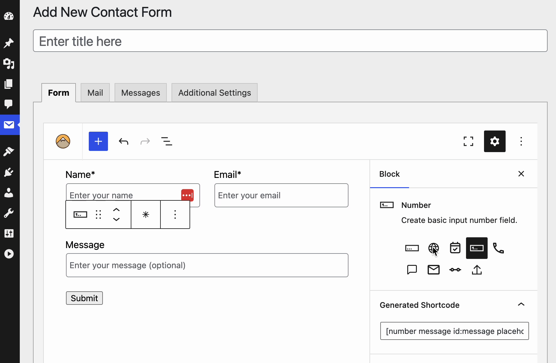Undo the last editor change
556x363 pixels.
[x=124, y=141]
